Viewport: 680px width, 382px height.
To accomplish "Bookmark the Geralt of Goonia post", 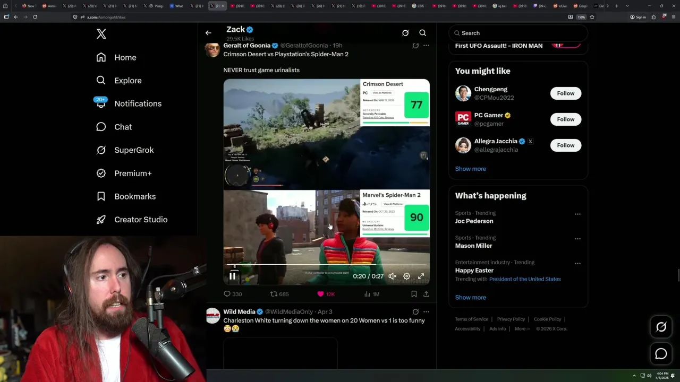I will [414, 294].
